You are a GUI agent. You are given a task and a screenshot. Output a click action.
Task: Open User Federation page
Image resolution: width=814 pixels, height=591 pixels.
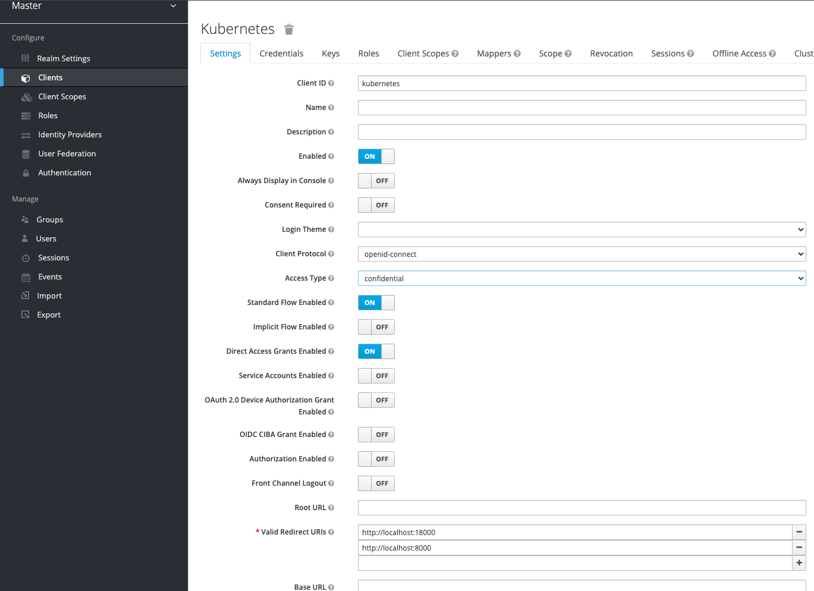(x=67, y=154)
